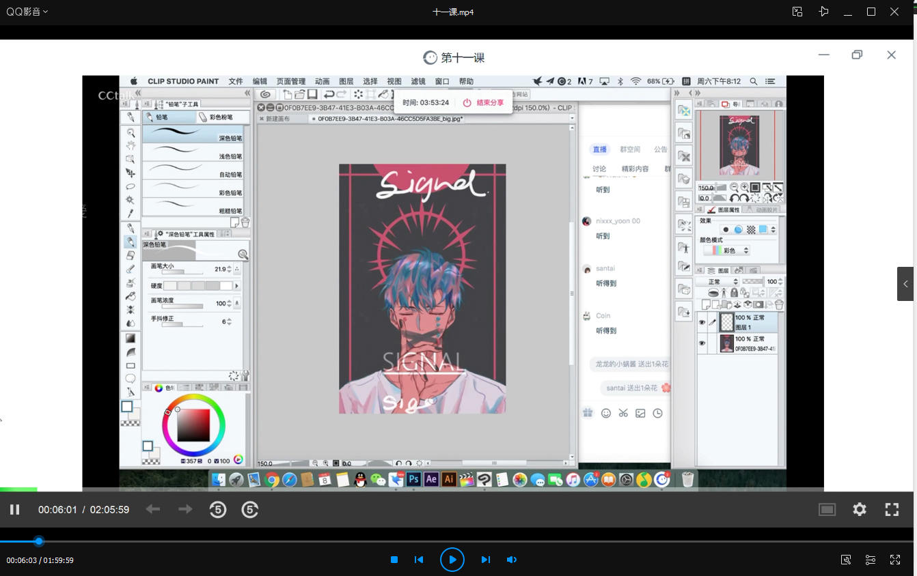Expand the 硬度 hardness arrow
The image size is (917, 576).
click(237, 285)
